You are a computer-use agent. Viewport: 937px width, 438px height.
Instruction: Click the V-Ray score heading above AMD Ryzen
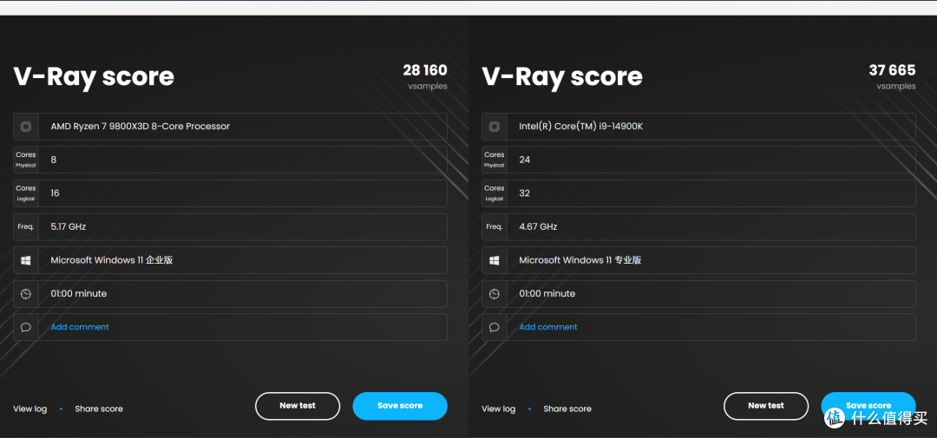coord(94,76)
